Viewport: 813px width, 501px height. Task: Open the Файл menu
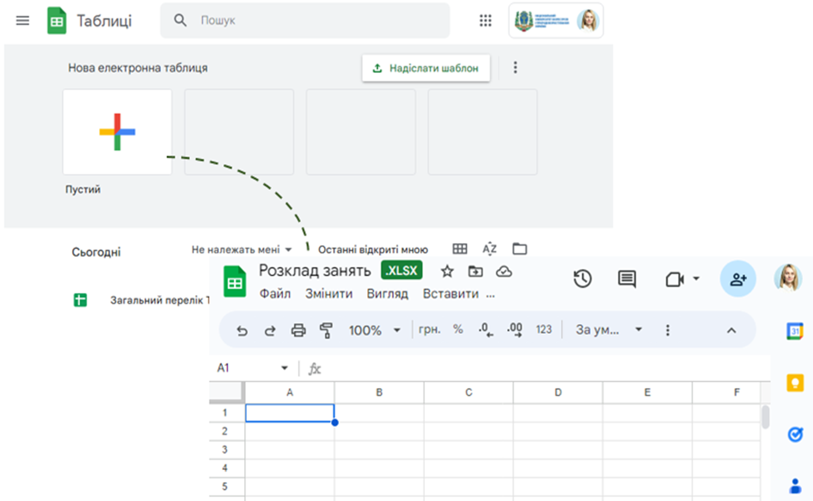pos(275,294)
